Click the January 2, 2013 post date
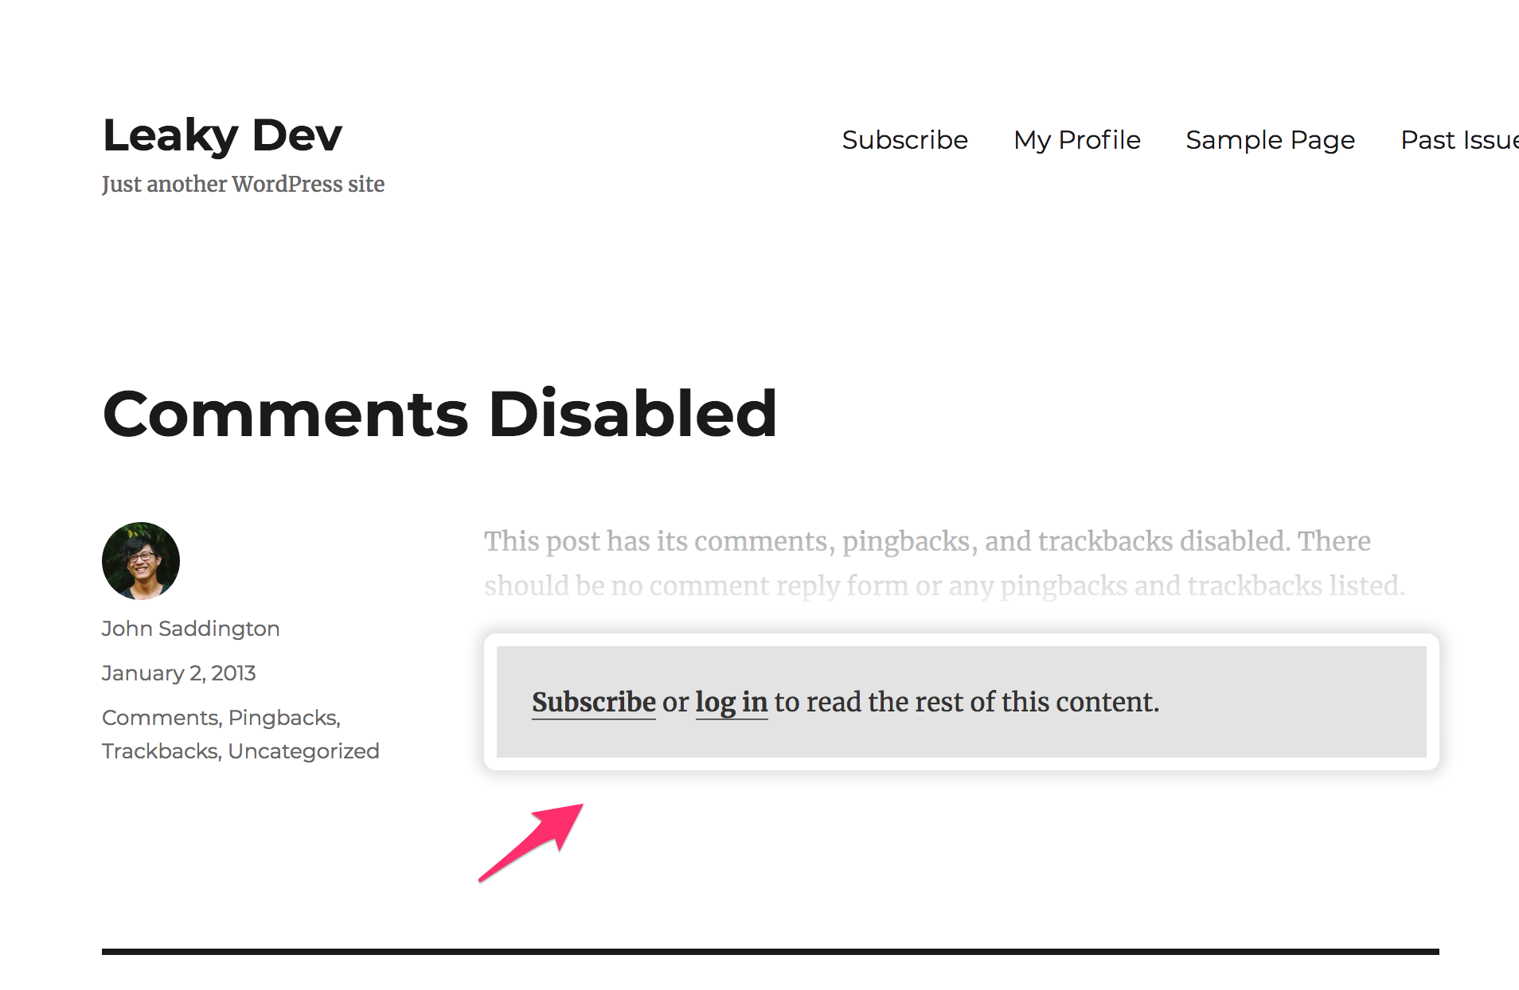 [x=178, y=673]
